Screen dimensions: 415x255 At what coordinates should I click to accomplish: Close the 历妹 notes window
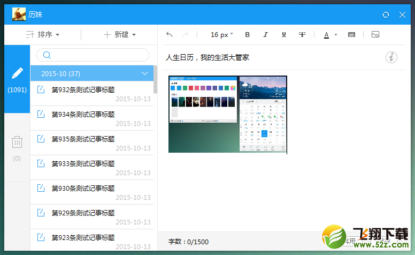[x=402, y=14]
